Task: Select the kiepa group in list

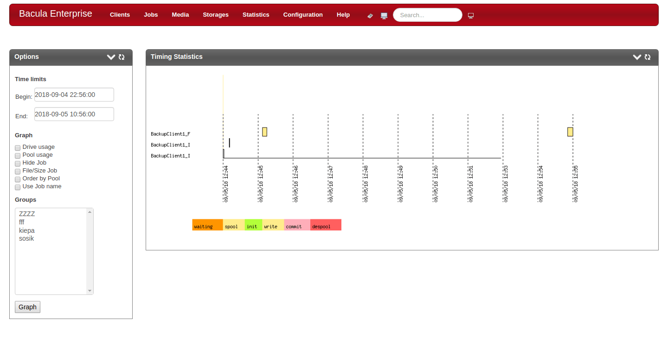Action: [x=27, y=230]
